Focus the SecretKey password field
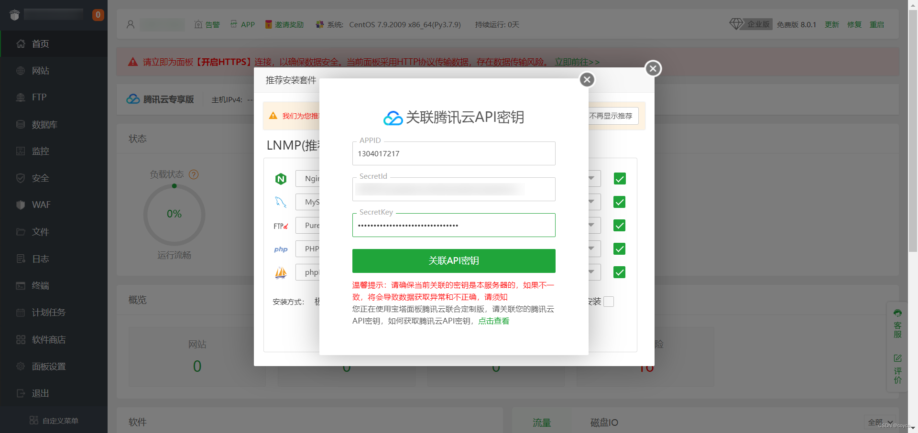The width and height of the screenshot is (918, 433). point(454,225)
